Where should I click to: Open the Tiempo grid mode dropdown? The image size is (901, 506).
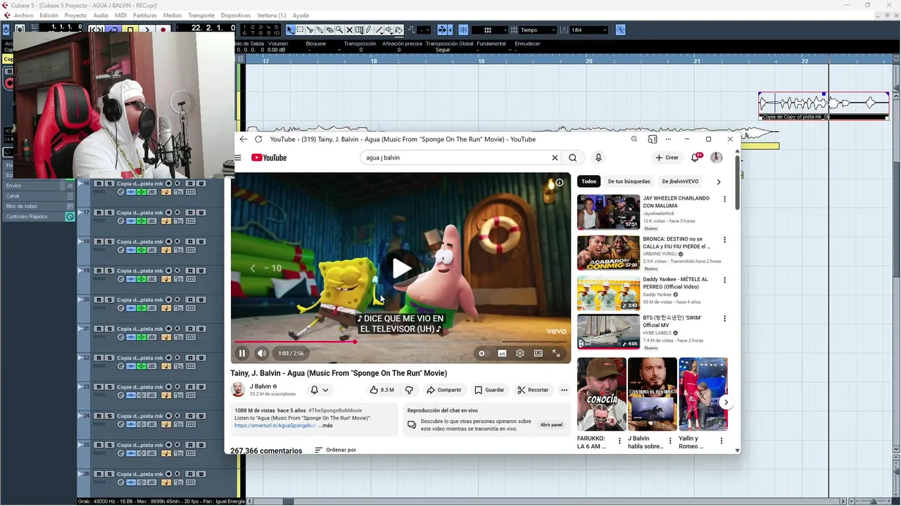coord(538,30)
